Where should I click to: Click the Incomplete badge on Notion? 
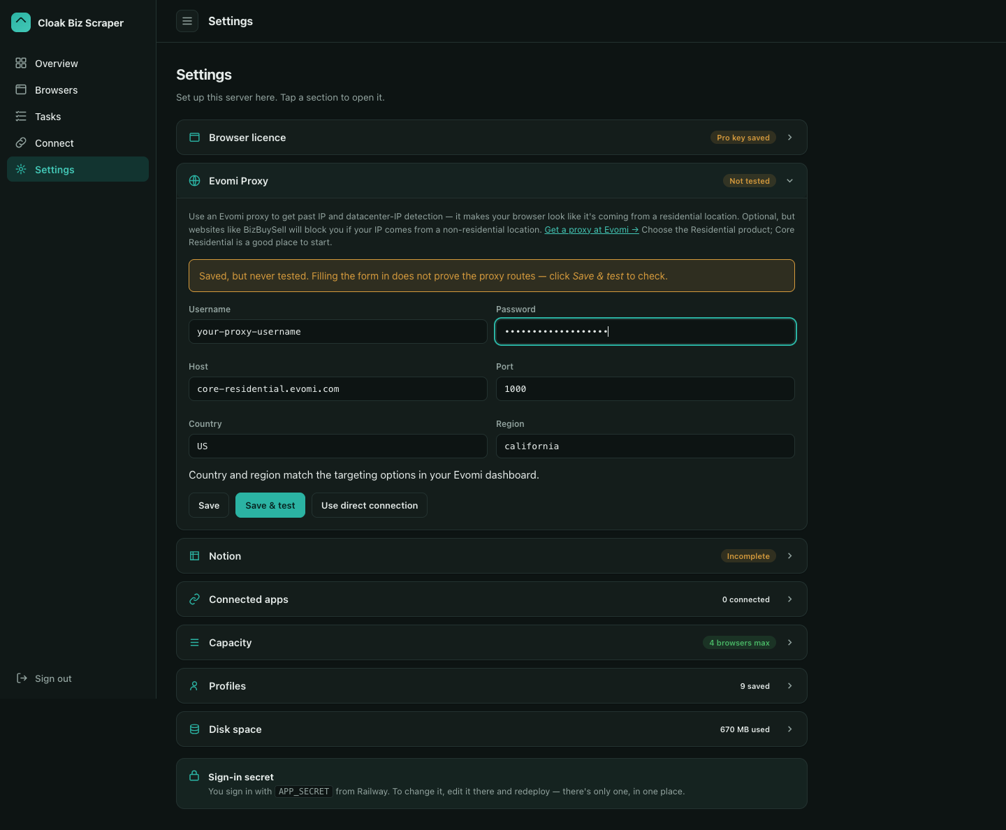tap(748, 555)
